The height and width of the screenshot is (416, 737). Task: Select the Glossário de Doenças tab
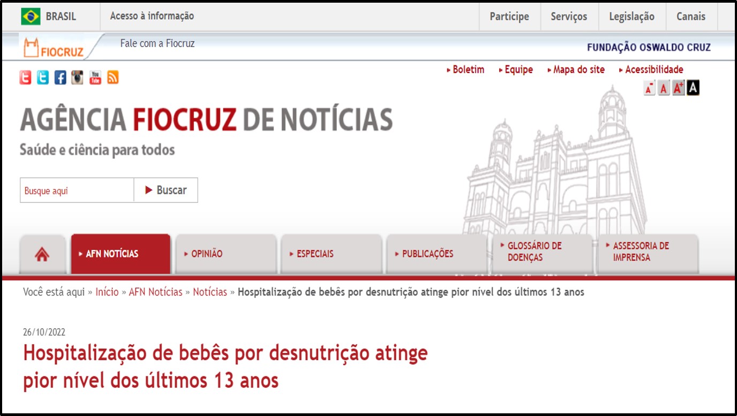tap(542, 254)
